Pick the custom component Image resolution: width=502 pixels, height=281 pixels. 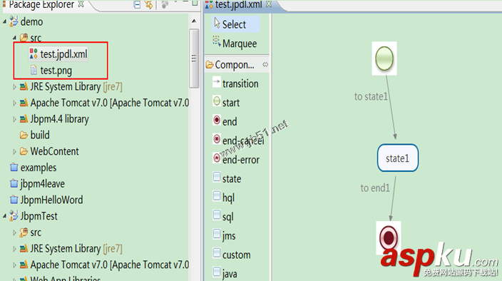[x=232, y=255]
